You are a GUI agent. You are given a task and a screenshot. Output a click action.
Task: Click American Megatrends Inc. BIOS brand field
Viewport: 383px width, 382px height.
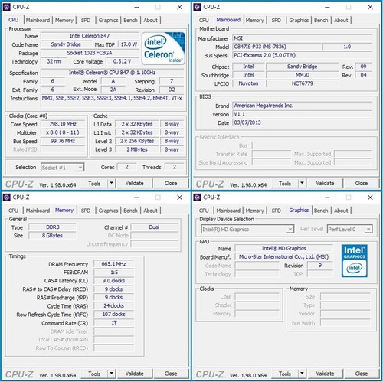coord(302,106)
